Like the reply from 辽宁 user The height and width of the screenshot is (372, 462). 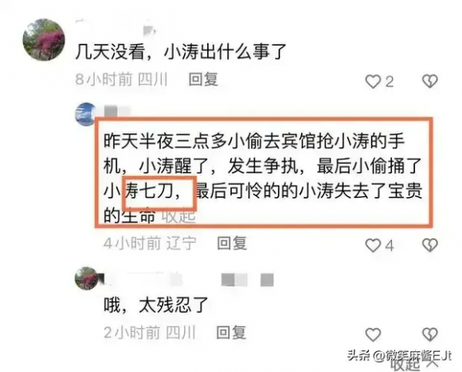pos(373,245)
